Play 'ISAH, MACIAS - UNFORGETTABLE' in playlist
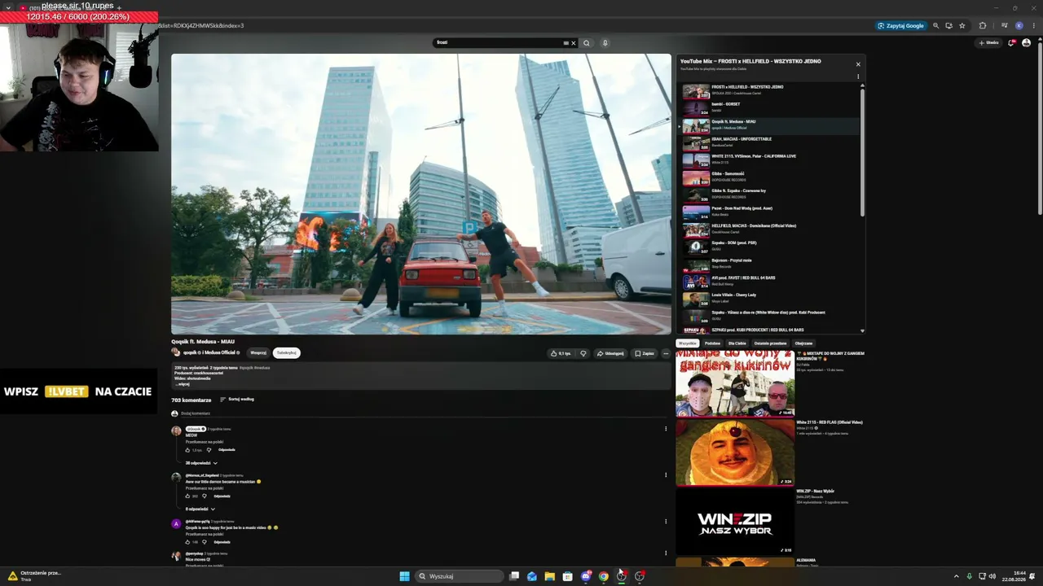The width and height of the screenshot is (1043, 586). 769,142
